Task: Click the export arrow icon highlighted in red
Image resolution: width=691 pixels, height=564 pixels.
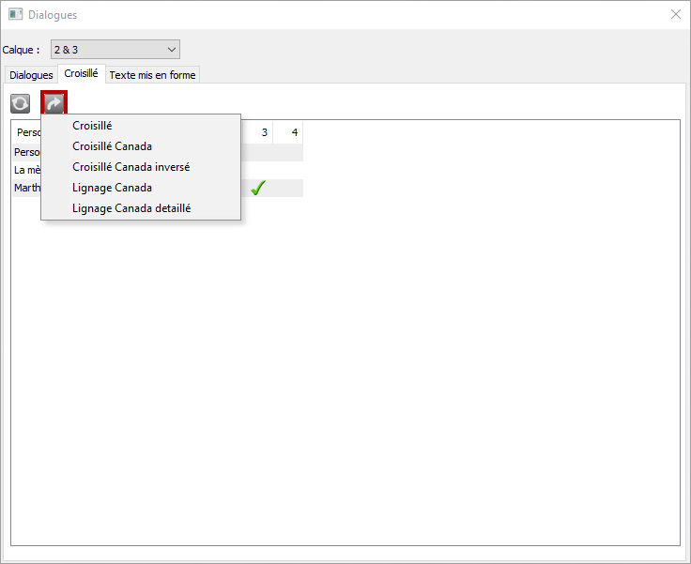Action: click(54, 103)
